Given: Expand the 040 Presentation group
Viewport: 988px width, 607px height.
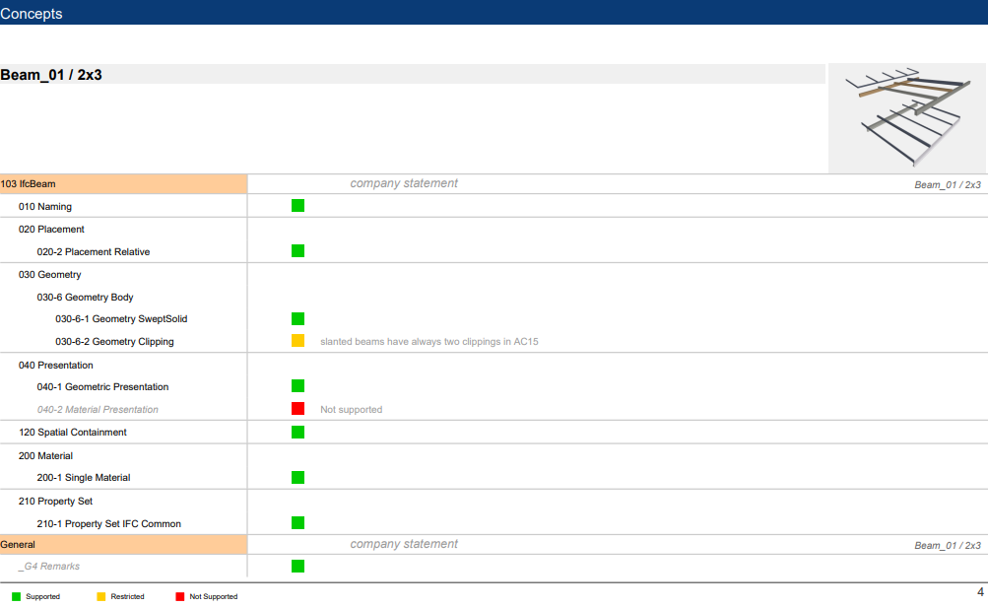Looking at the screenshot, I should [x=56, y=366].
